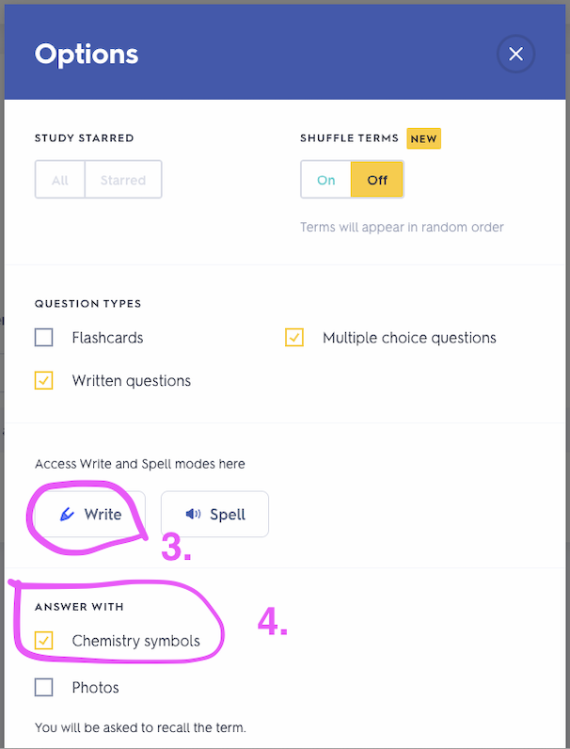Open Spell mode
570x749 pixels.
point(214,514)
